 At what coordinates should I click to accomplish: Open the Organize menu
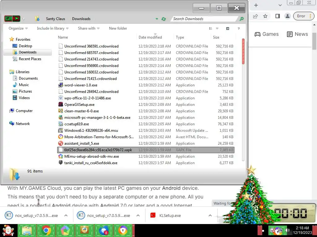click(x=18, y=28)
